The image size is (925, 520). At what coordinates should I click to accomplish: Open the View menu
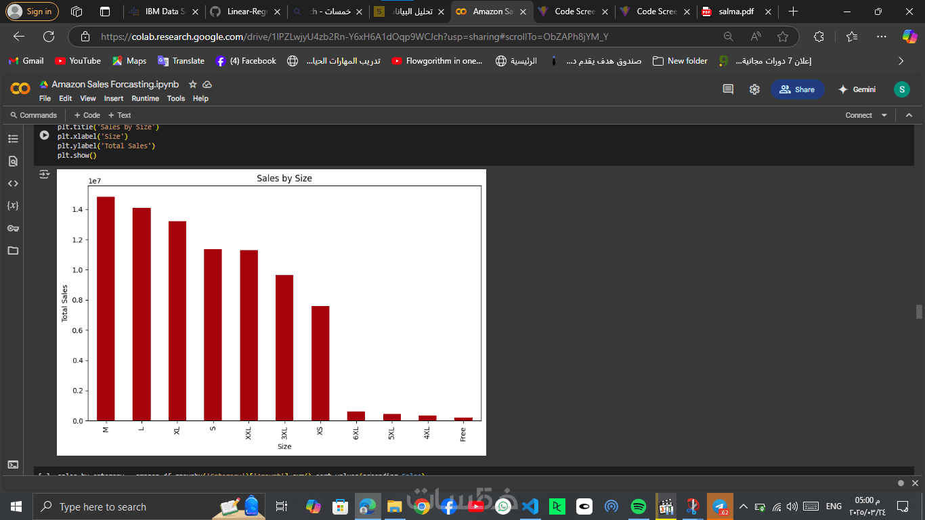(88, 98)
